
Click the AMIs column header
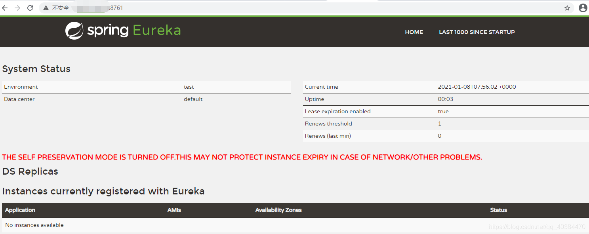[x=174, y=210]
